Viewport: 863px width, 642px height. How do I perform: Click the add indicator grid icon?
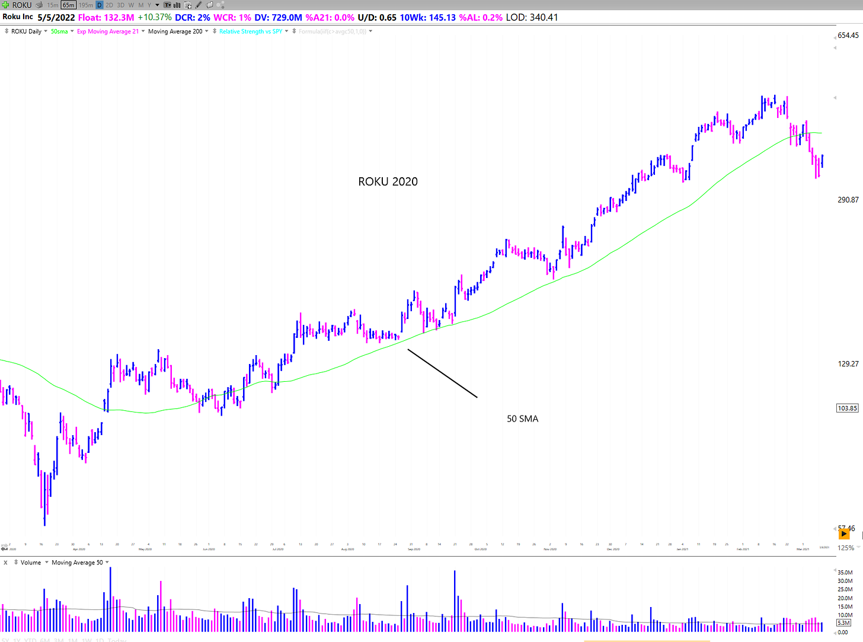pos(187,5)
